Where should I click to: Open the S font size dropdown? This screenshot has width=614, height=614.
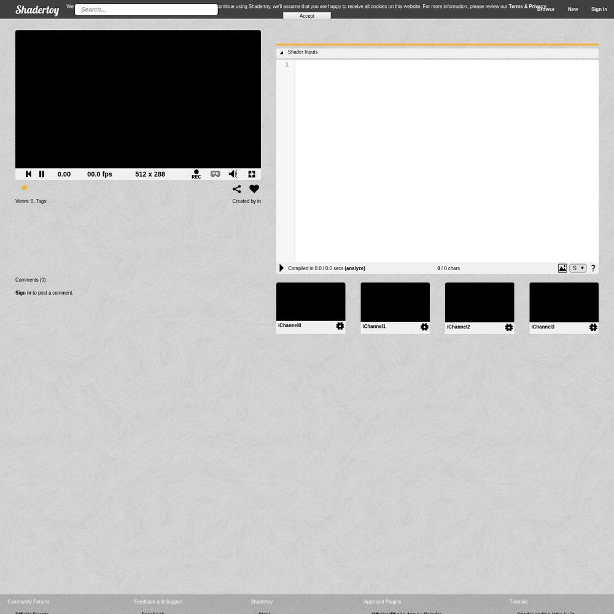(x=578, y=268)
